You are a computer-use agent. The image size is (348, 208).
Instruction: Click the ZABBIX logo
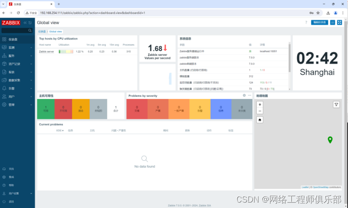point(11,23)
